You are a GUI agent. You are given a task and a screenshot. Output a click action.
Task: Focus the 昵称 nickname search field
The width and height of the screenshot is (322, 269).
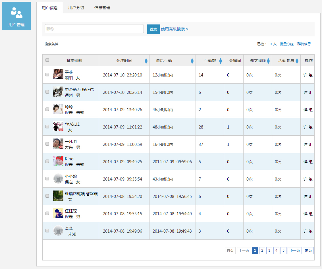coord(94,29)
